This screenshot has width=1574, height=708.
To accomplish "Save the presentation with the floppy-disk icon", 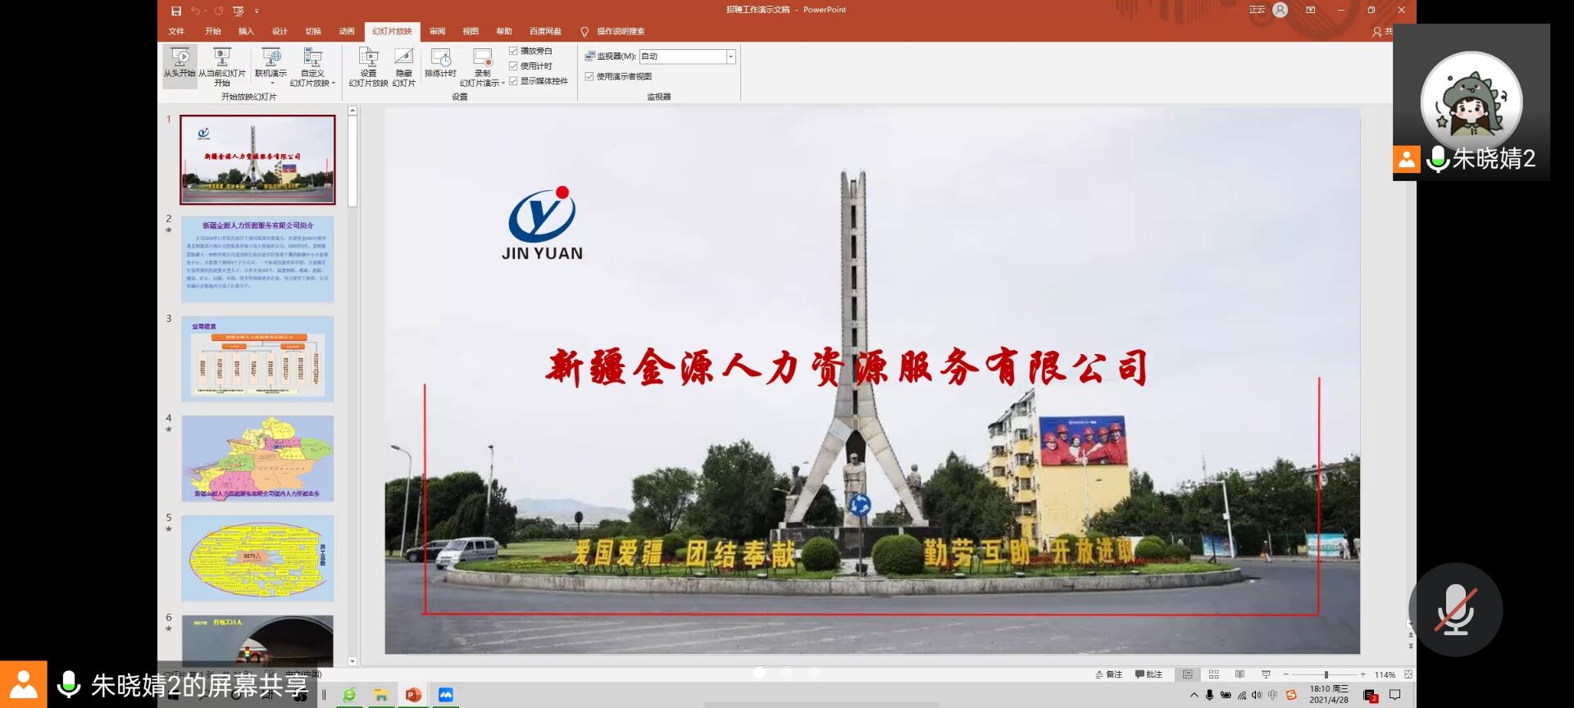I will point(176,11).
